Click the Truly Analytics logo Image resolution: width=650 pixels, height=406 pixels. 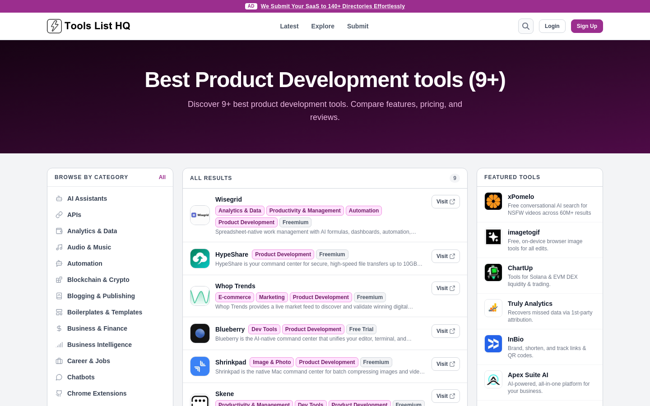[x=493, y=308]
